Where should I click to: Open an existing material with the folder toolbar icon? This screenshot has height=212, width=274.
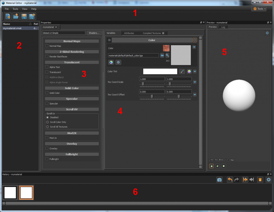pyautogui.click(x=16, y=16)
